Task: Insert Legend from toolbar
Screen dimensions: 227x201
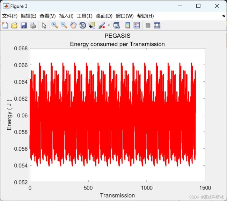Action: 137,26
